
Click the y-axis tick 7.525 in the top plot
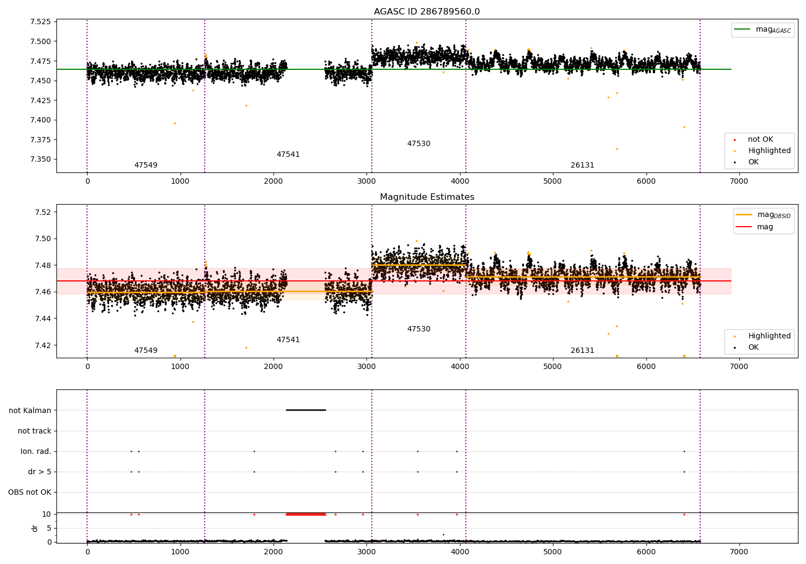tap(40, 22)
